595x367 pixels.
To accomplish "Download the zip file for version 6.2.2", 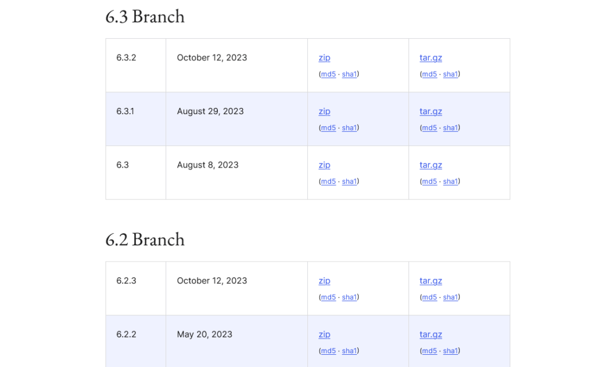I will pos(324,334).
